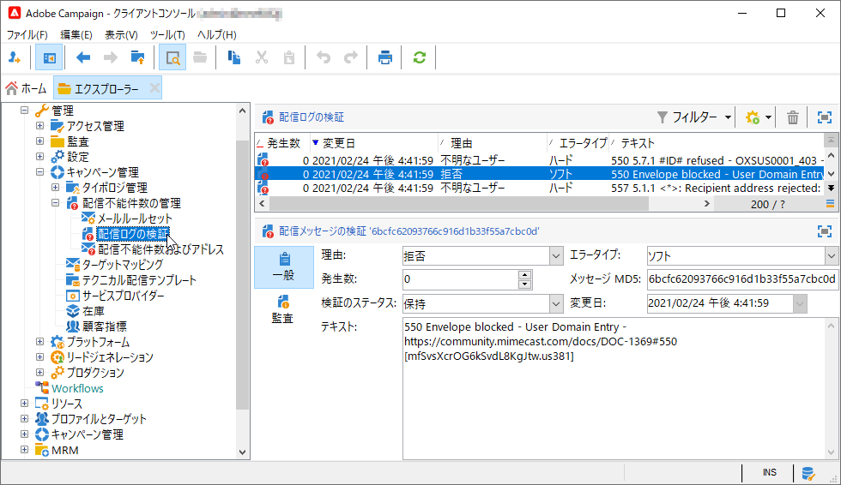This screenshot has height=485, width=841.
Task: Open the list configuration gear dropdown
Action: coord(759,117)
